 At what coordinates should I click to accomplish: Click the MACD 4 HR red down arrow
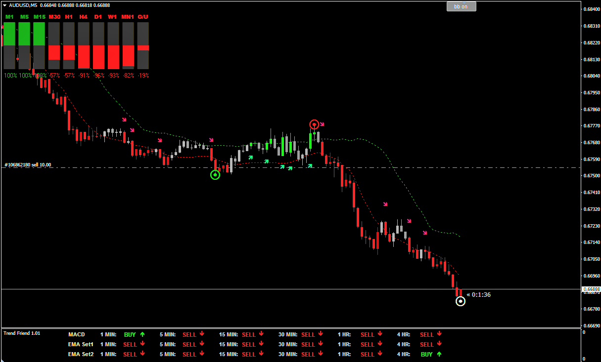click(x=439, y=334)
